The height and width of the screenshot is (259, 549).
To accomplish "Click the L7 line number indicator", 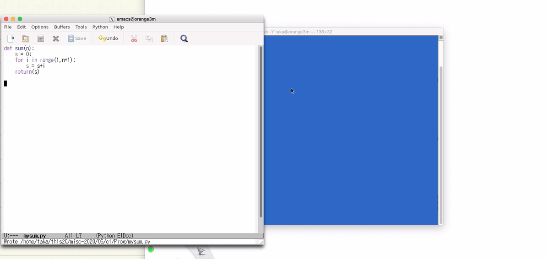I will point(79,236).
